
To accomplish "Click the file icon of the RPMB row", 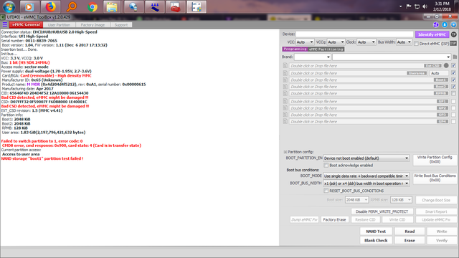I will point(285,93).
